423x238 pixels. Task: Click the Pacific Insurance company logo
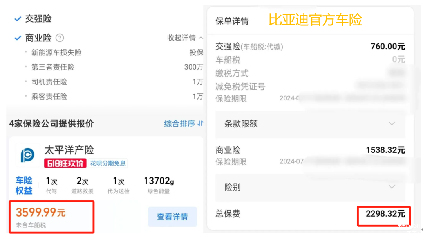pos(27,156)
